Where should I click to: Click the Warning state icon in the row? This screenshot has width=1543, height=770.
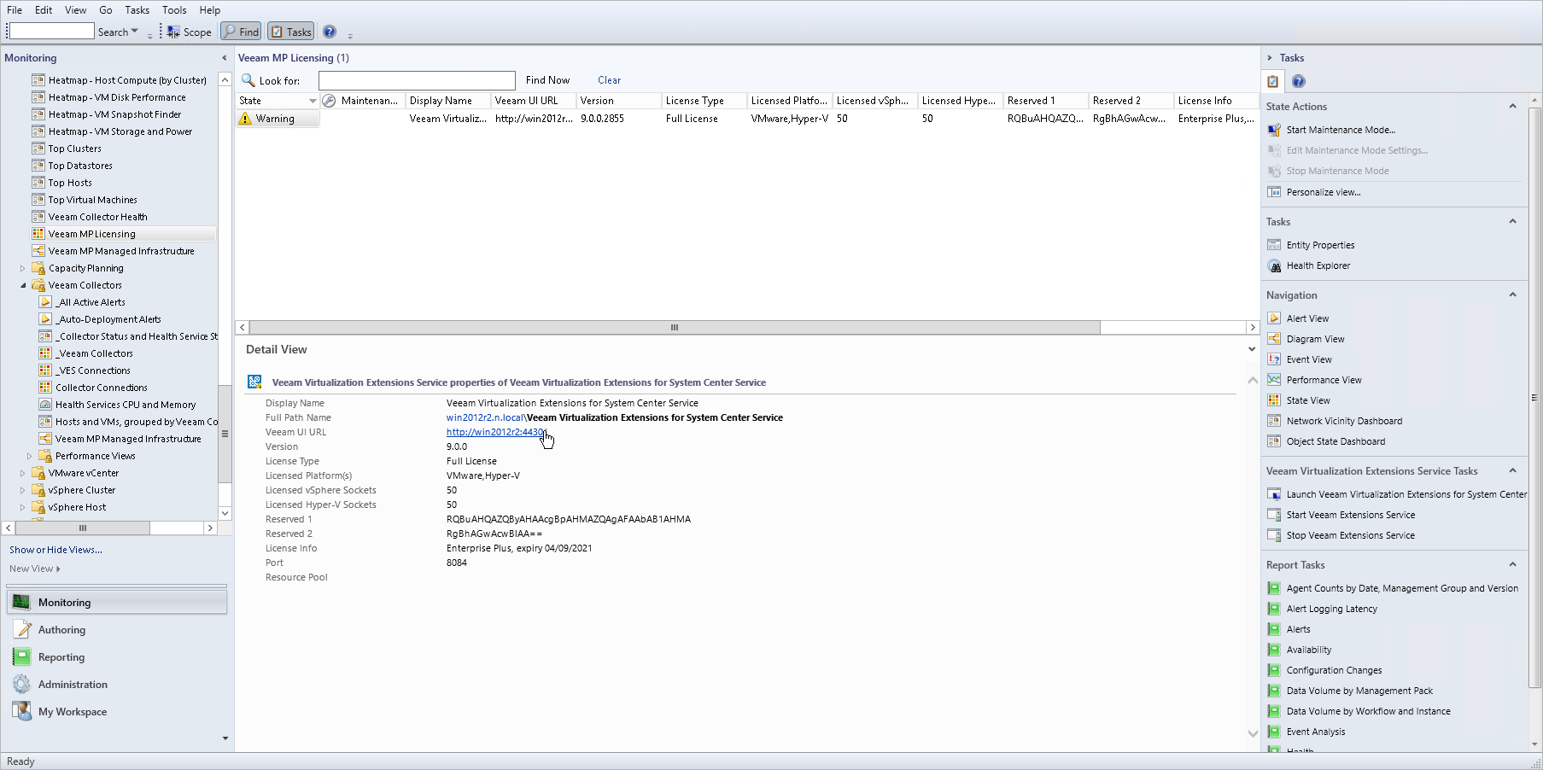[245, 119]
